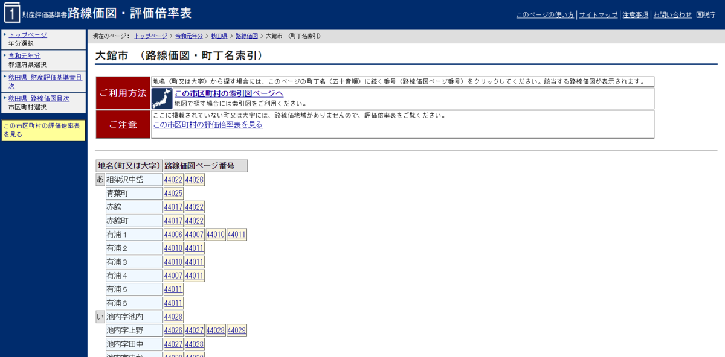Click the 池内字上野 place name cell
Screen dimensions: 725x357
pyautogui.click(x=134, y=330)
